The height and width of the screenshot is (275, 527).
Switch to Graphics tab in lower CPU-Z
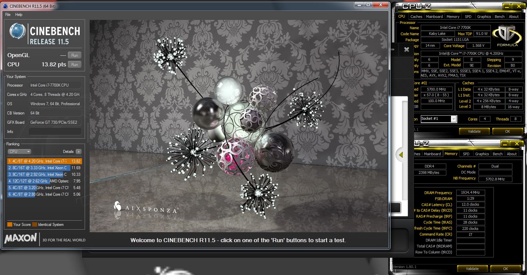pyautogui.click(x=482, y=154)
